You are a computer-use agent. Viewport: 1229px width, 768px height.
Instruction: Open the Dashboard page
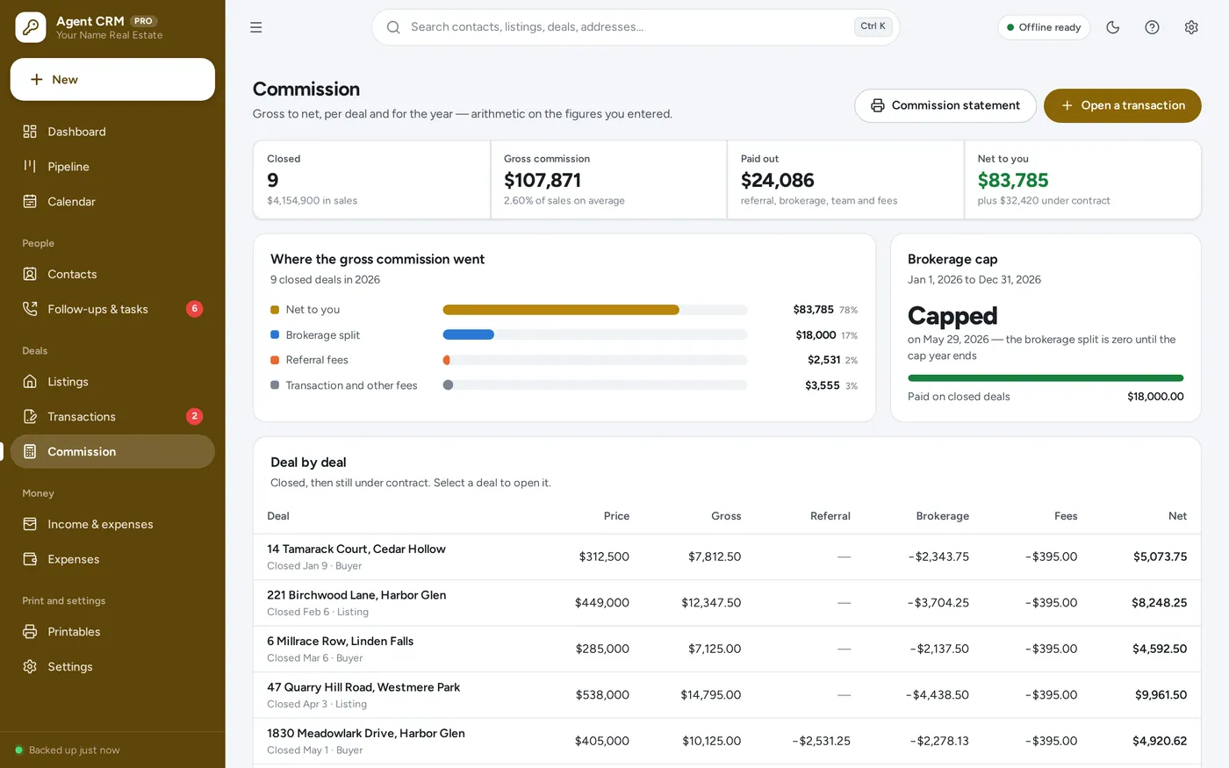click(112, 132)
